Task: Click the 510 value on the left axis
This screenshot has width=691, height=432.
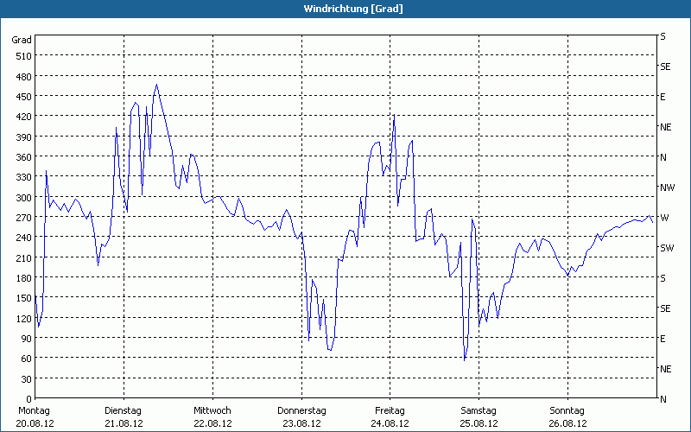Action: [x=24, y=56]
